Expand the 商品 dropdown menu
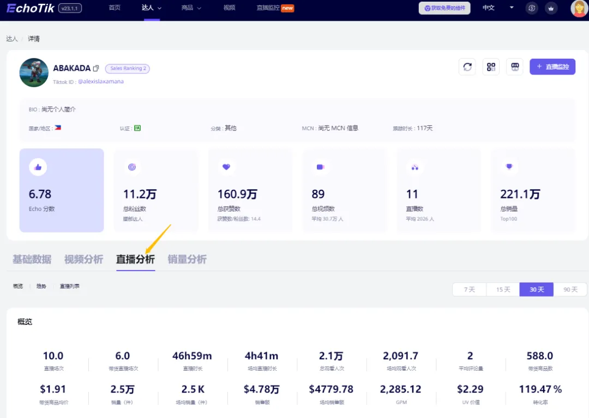Screen dimensions: 589x418 (x=191, y=8)
